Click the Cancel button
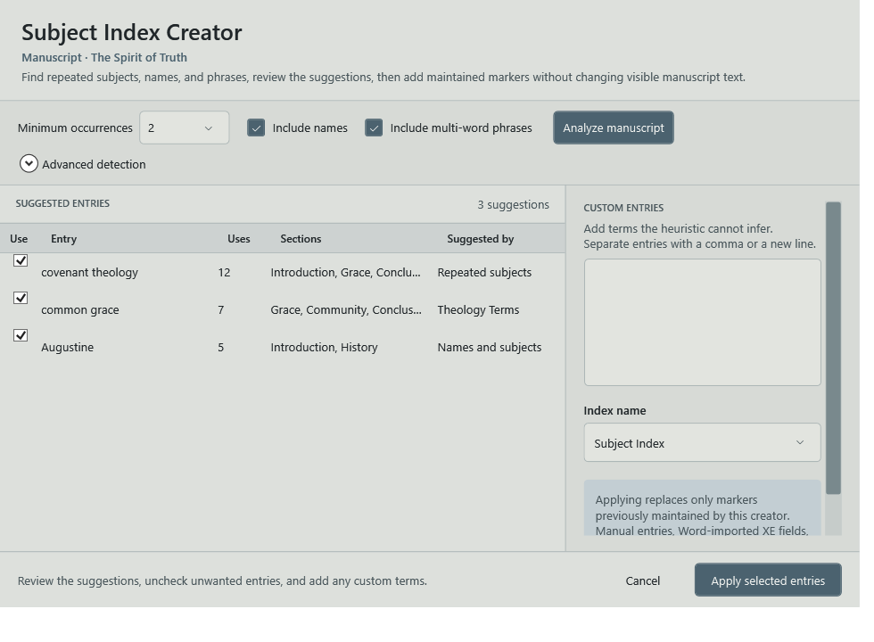The height and width of the screenshot is (642, 874). click(643, 580)
